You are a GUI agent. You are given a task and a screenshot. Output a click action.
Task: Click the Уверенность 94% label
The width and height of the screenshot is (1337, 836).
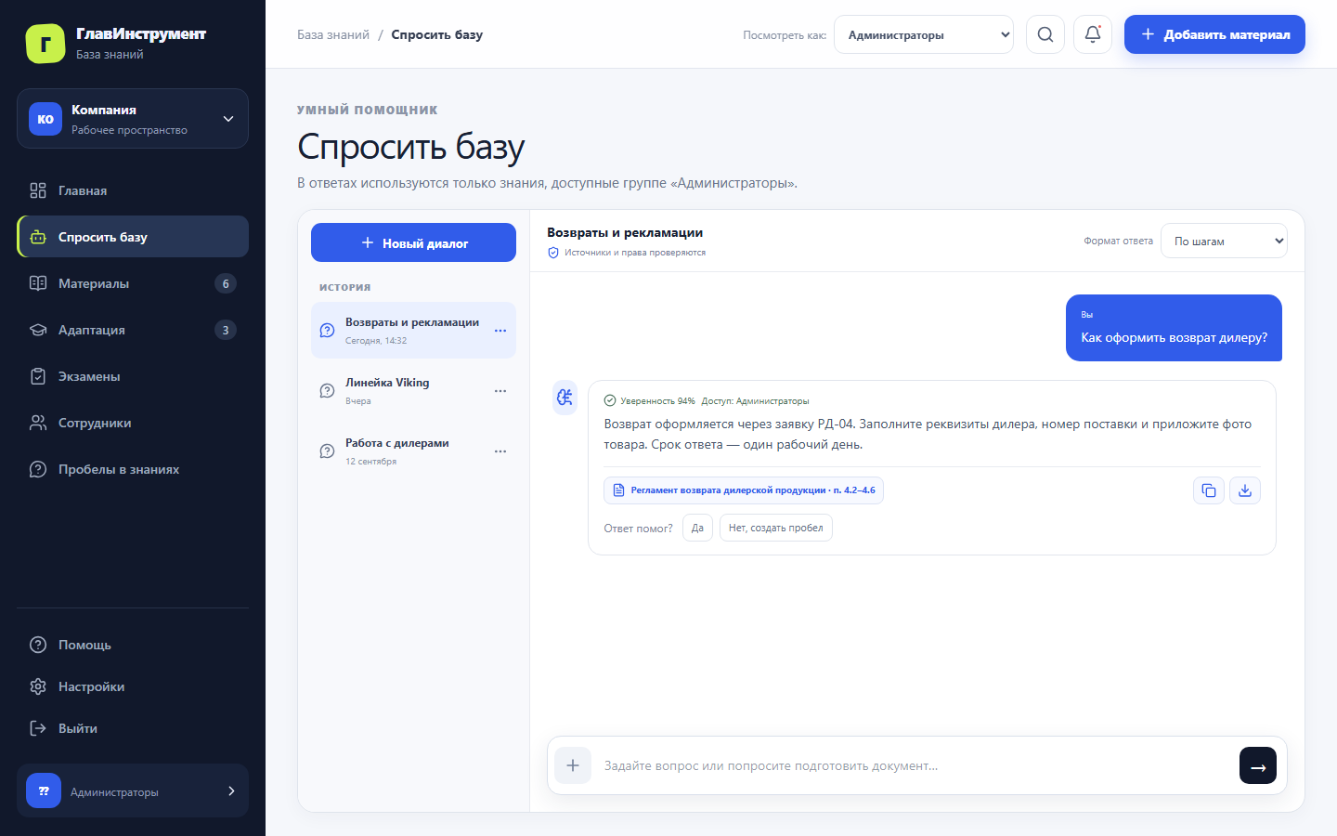pyautogui.click(x=650, y=401)
